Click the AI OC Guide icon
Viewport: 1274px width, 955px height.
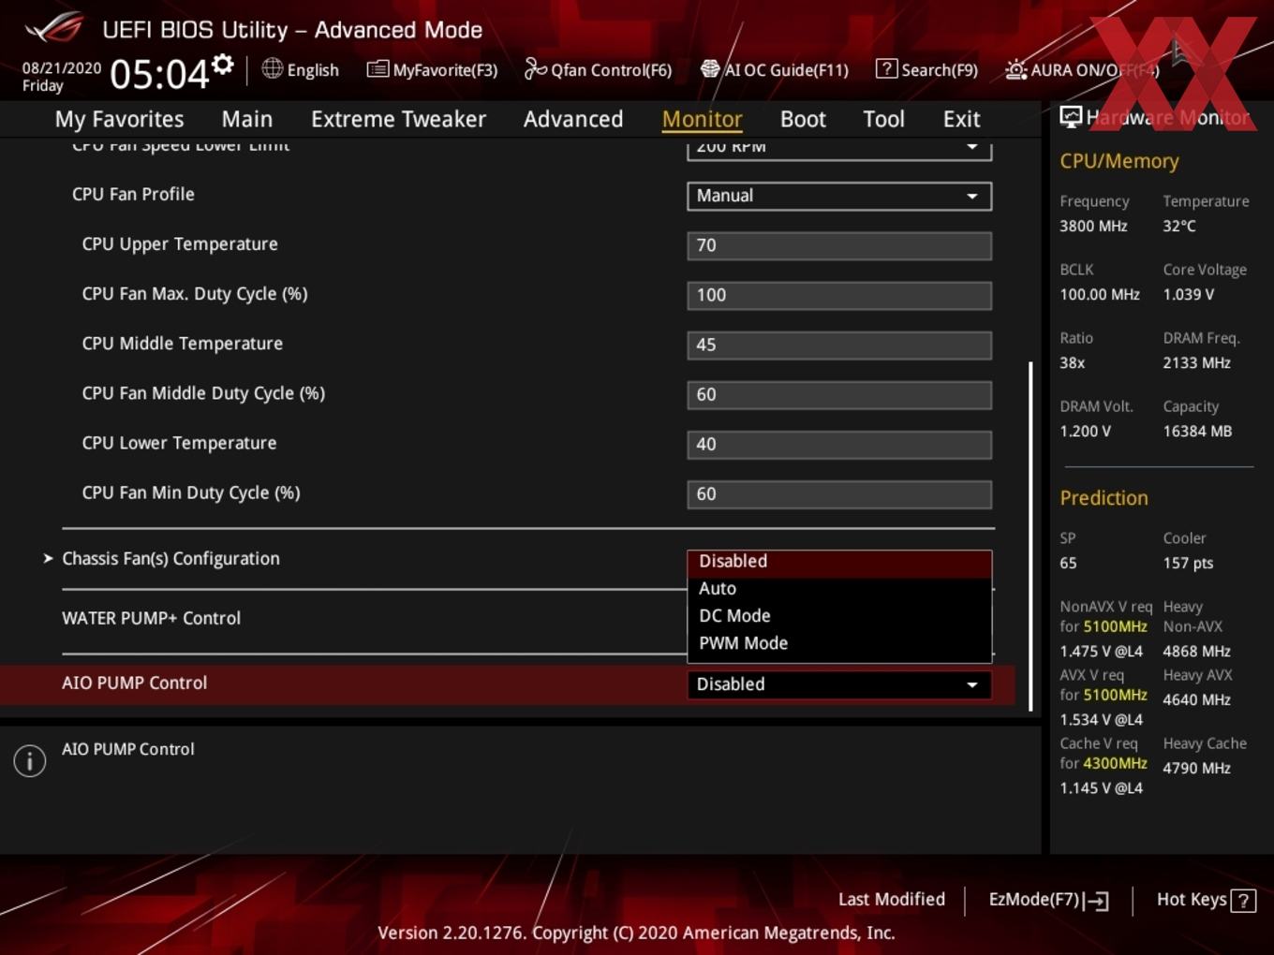710,68
